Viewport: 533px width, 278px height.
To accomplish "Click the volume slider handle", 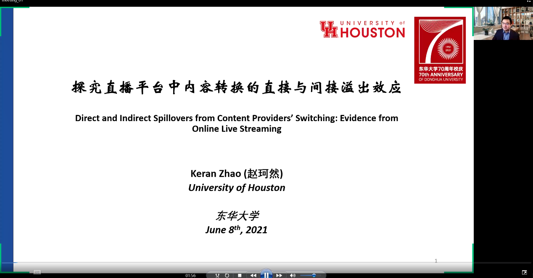I will [314, 275].
